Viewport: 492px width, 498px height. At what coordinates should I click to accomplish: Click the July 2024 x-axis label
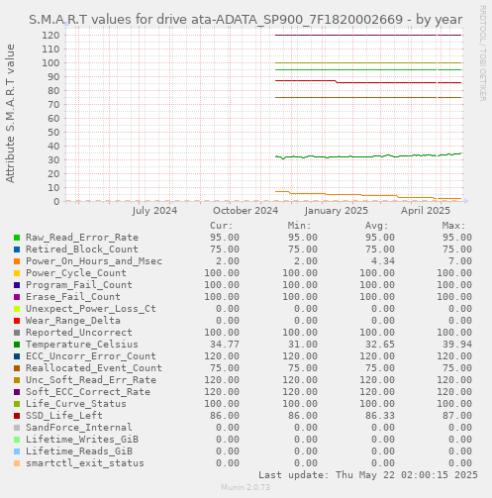coord(154,211)
